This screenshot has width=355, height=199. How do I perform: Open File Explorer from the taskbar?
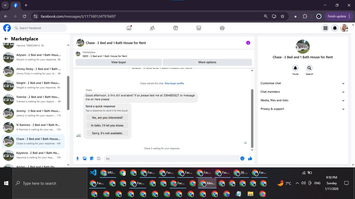point(250,194)
